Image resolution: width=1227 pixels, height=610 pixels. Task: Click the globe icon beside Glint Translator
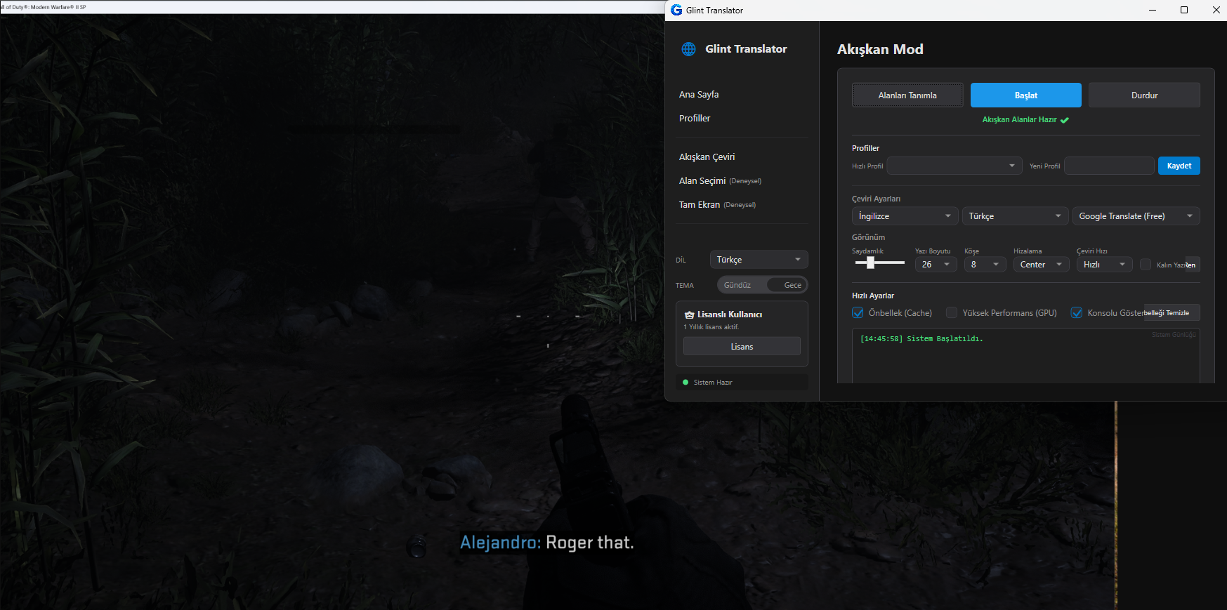tap(688, 49)
